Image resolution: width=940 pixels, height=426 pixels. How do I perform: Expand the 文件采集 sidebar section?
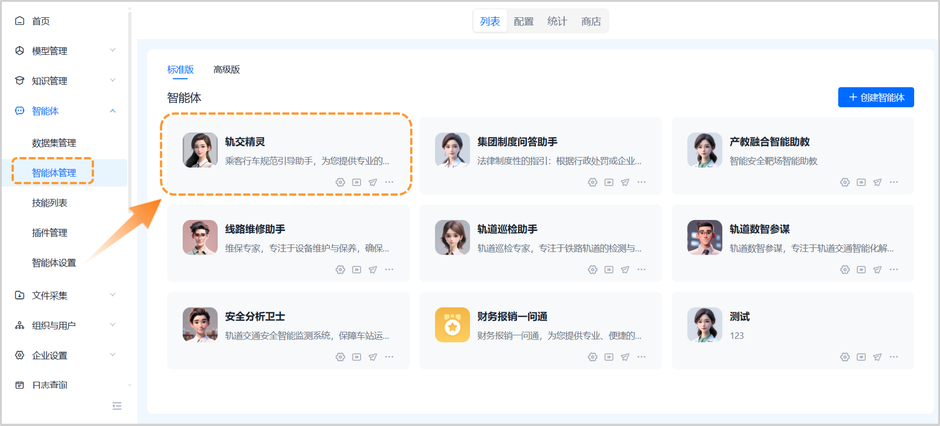click(112, 295)
